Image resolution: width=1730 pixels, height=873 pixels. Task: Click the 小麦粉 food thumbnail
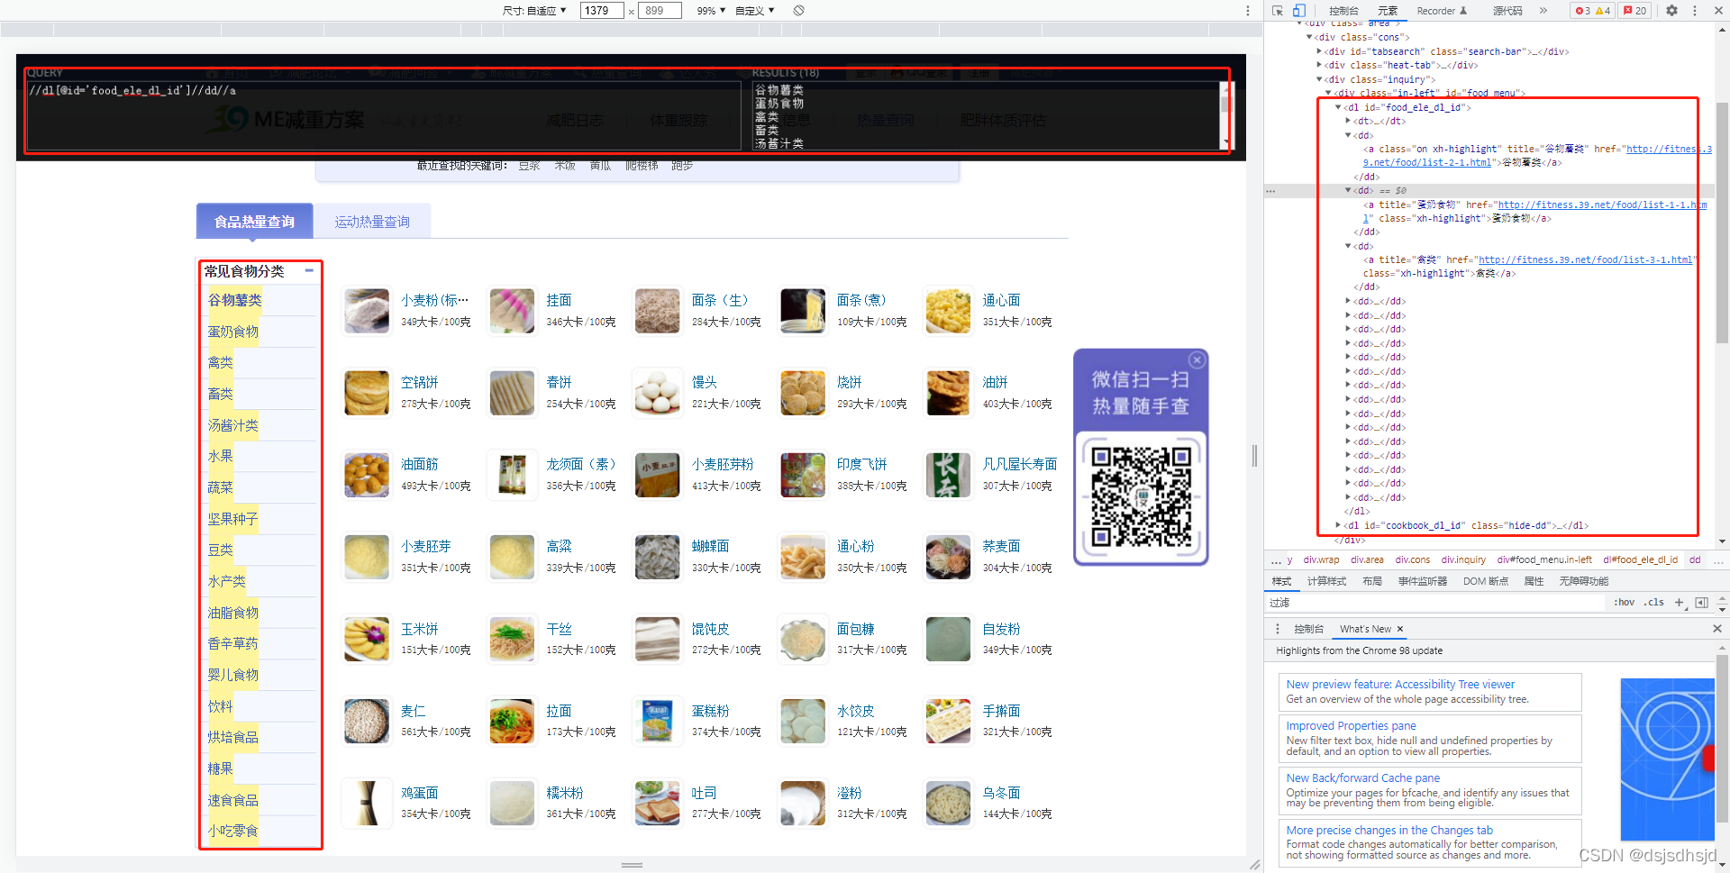tap(367, 311)
